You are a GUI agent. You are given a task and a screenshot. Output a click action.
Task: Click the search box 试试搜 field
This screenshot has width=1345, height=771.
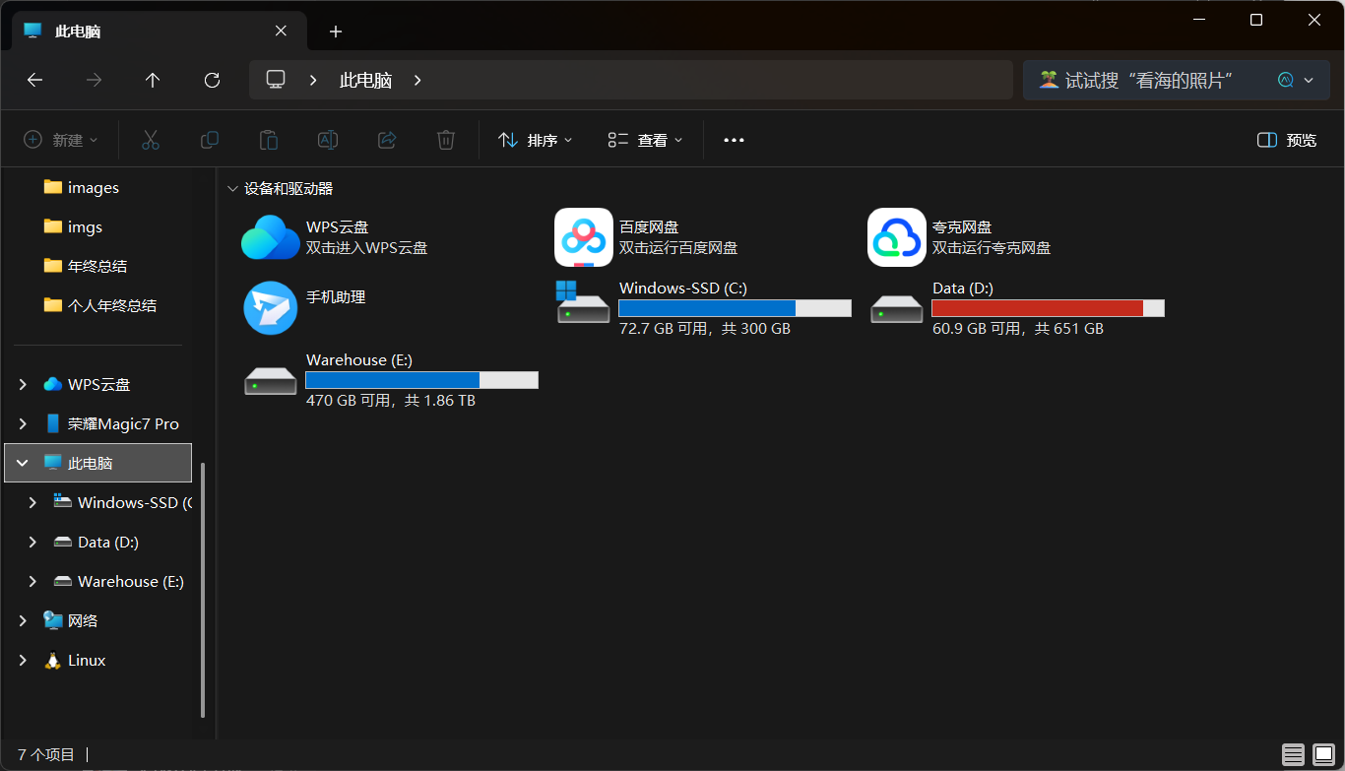click(1147, 81)
